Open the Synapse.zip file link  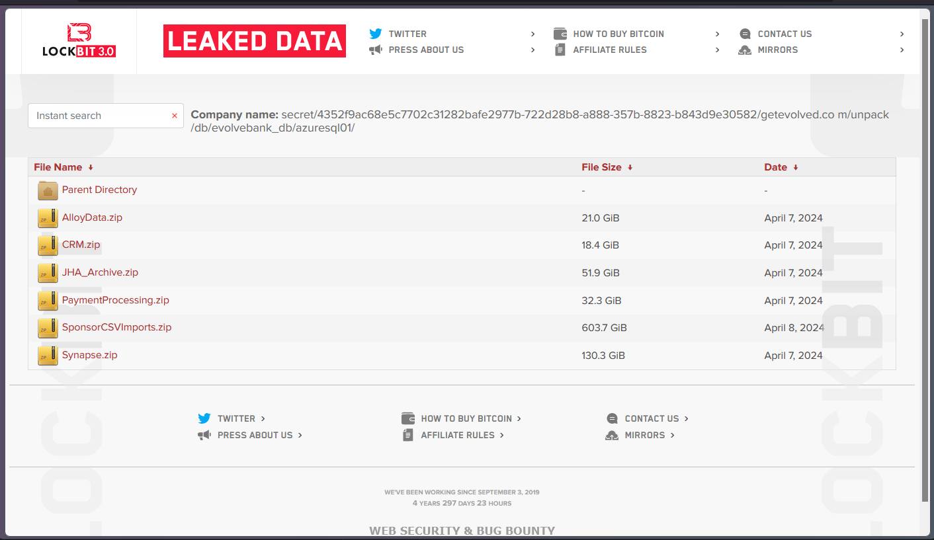point(89,355)
